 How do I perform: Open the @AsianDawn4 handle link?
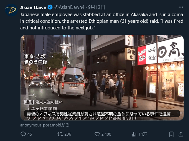pyautogui.click(x=69, y=7)
